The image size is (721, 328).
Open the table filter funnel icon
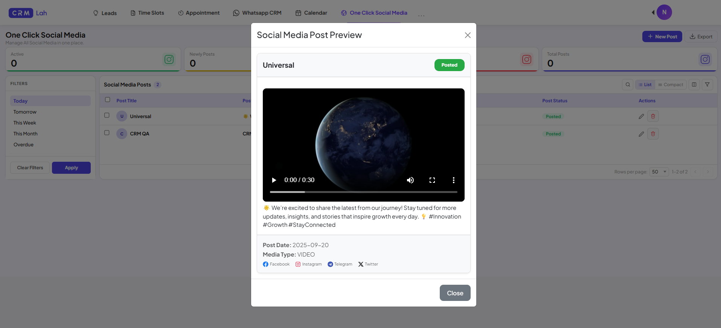pyautogui.click(x=707, y=85)
